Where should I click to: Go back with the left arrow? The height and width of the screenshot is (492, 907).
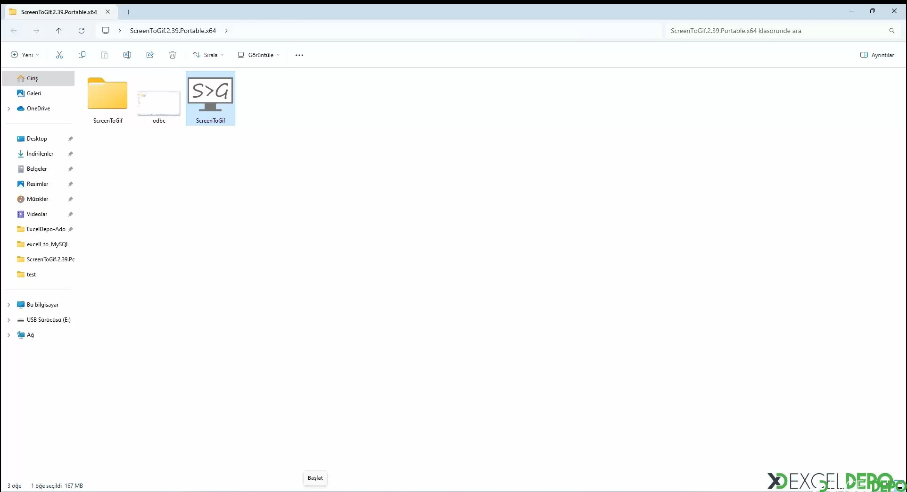point(14,31)
